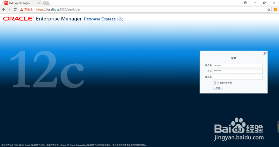Enable the sysdba role checkbox
279x147 pixels.
[214, 83]
